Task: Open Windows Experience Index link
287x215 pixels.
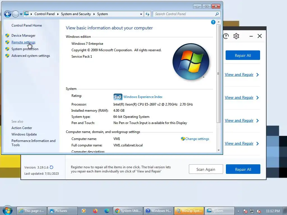Action: point(143,97)
